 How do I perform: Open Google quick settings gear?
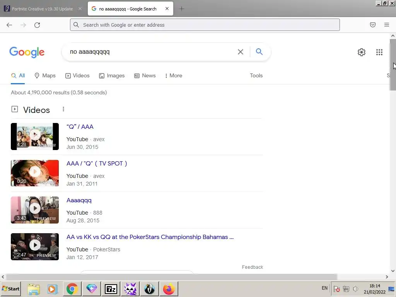point(362,52)
